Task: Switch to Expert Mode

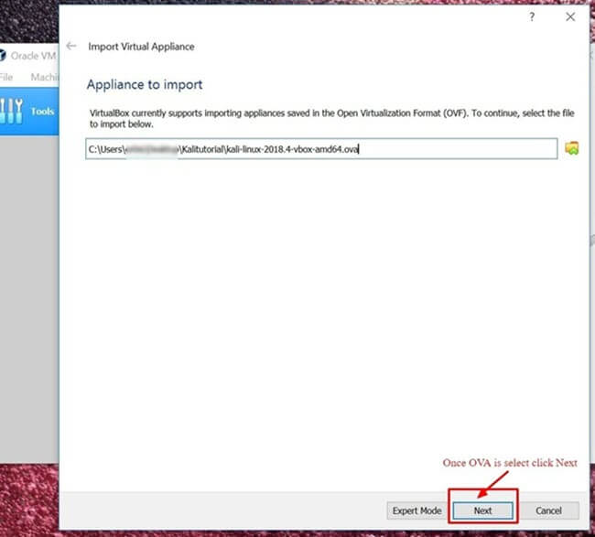Action: pos(417,510)
